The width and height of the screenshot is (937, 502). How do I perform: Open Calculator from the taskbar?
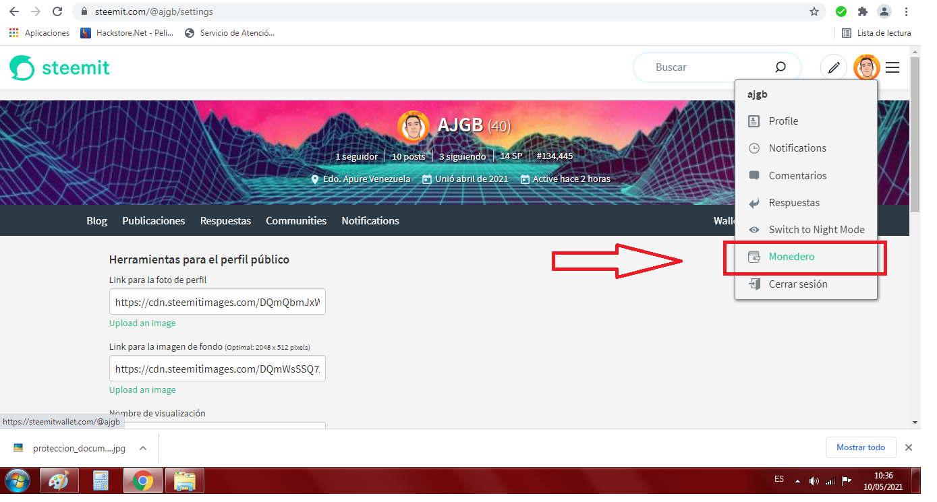click(101, 481)
